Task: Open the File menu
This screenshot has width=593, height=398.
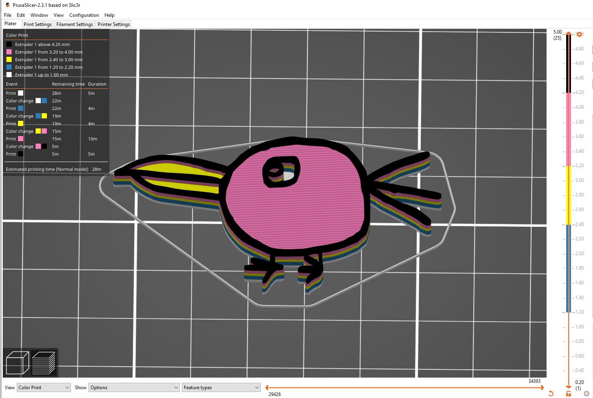Action: (x=8, y=15)
